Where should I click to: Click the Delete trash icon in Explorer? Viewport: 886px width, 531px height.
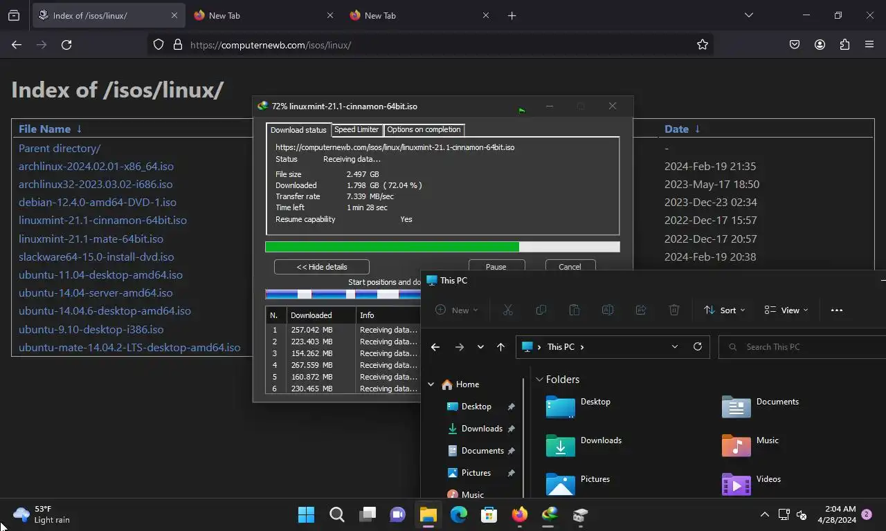(x=674, y=310)
